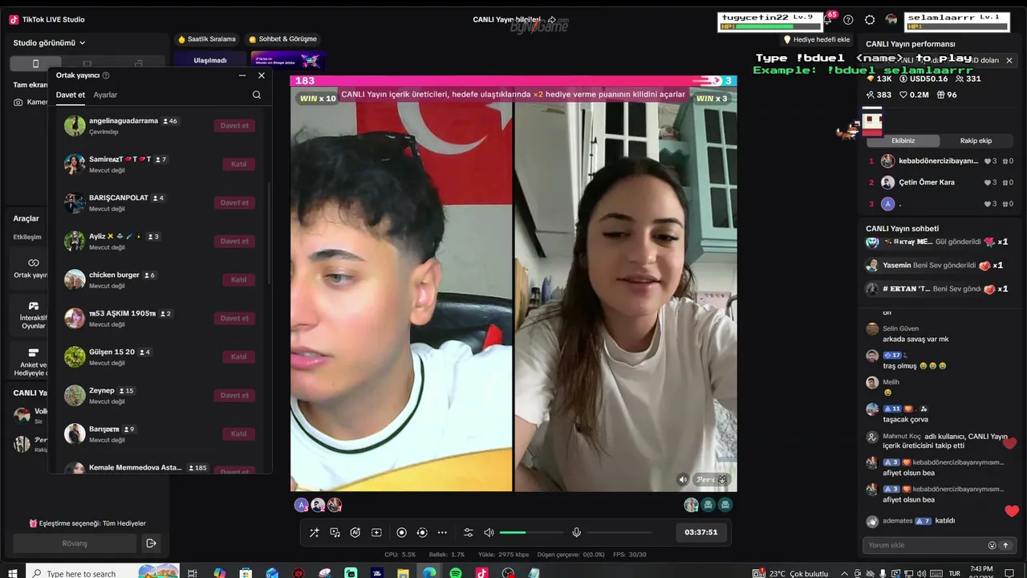
Task: Open Spotify from the taskbar
Action: tap(456, 573)
